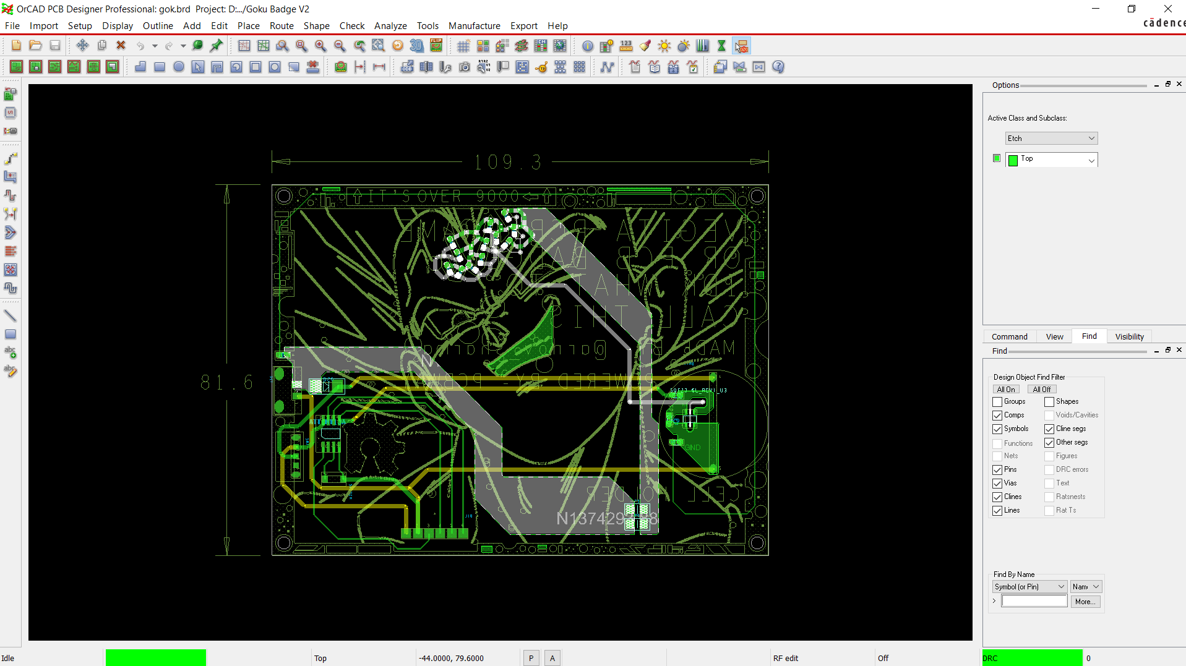
Task: Toggle the Pins checkbox
Action: click(x=997, y=470)
